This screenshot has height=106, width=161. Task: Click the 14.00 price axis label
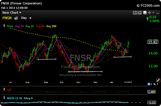[153, 53]
